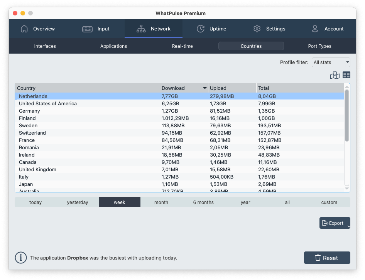Open the Profile filter dropdown
The image size is (365, 280).
pos(331,62)
